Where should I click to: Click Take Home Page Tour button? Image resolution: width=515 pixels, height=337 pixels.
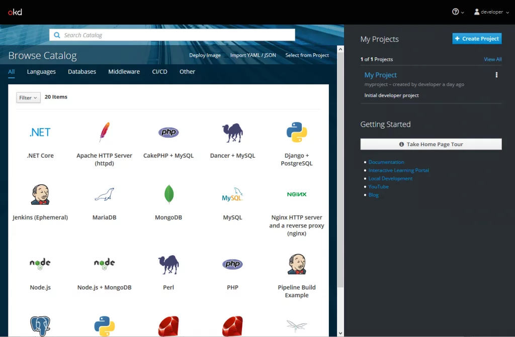[x=431, y=144]
